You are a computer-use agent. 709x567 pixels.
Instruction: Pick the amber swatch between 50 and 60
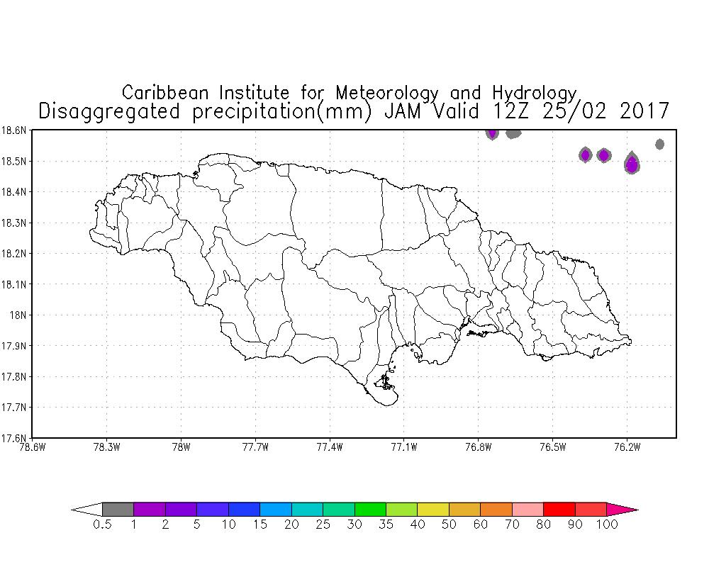tap(465, 509)
